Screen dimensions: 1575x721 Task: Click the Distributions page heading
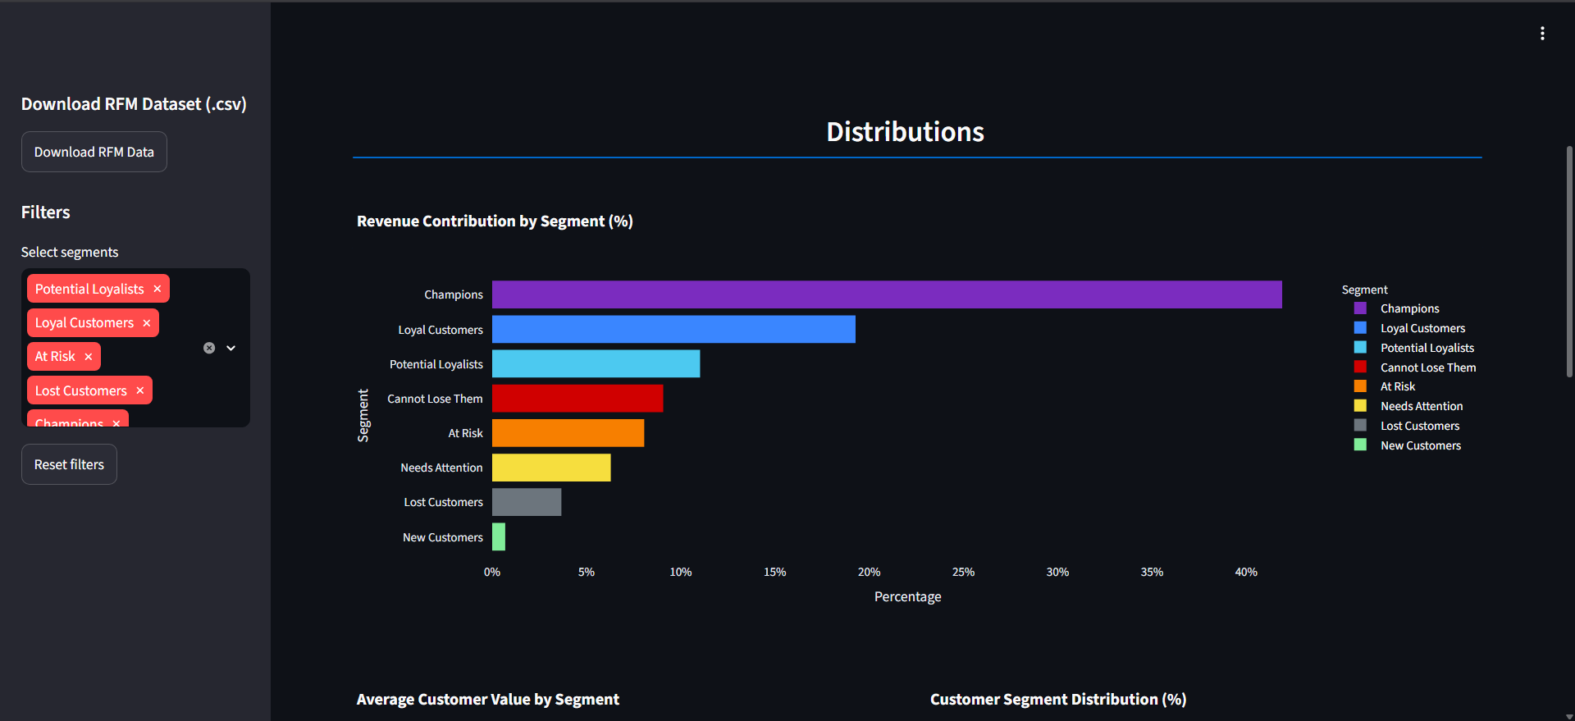pos(905,131)
